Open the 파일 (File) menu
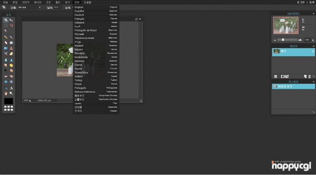 click(5, 2)
